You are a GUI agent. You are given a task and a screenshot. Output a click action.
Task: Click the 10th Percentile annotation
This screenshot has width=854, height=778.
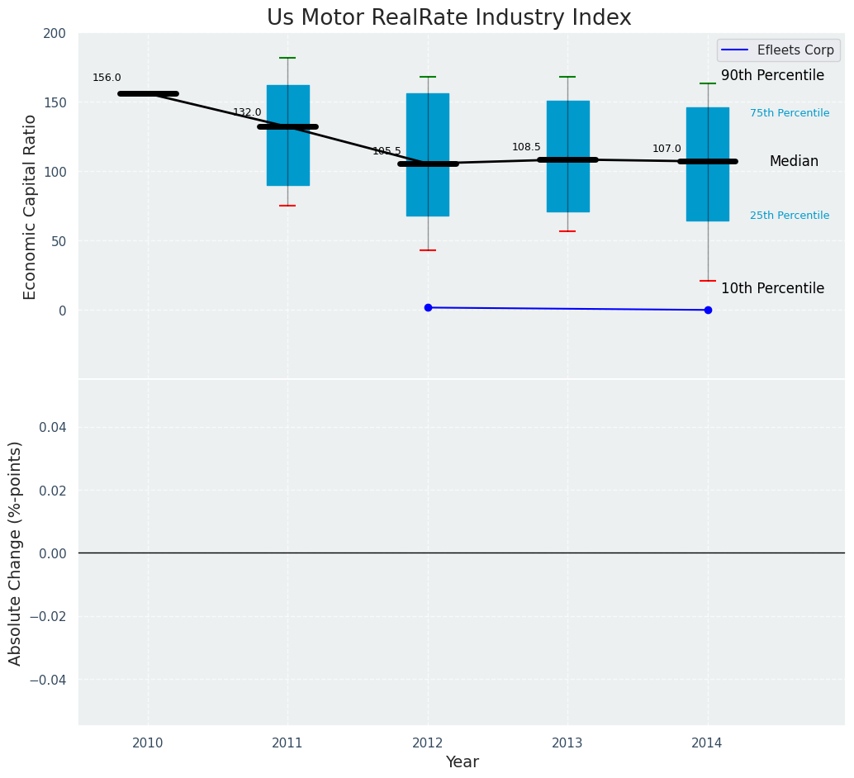(772, 288)
